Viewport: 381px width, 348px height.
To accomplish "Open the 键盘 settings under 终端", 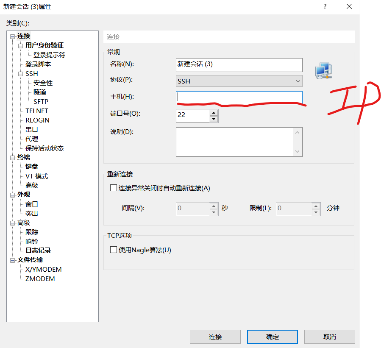I will (31, 166).
